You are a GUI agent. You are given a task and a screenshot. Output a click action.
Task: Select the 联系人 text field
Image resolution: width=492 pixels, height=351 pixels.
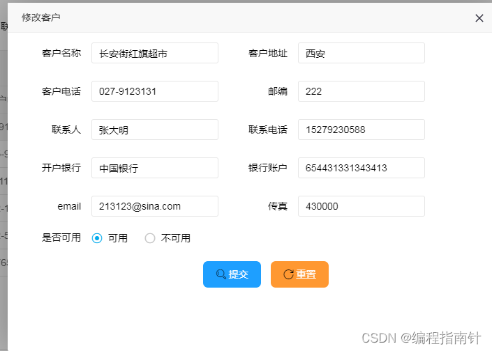pyautogui.click(x=154, y=130)
